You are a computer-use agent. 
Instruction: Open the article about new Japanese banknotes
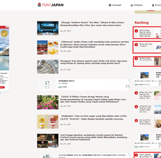click(94, 62)
